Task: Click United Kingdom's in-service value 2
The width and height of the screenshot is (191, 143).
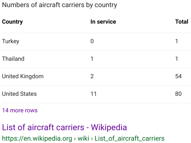Action: [x=92, y=76]
